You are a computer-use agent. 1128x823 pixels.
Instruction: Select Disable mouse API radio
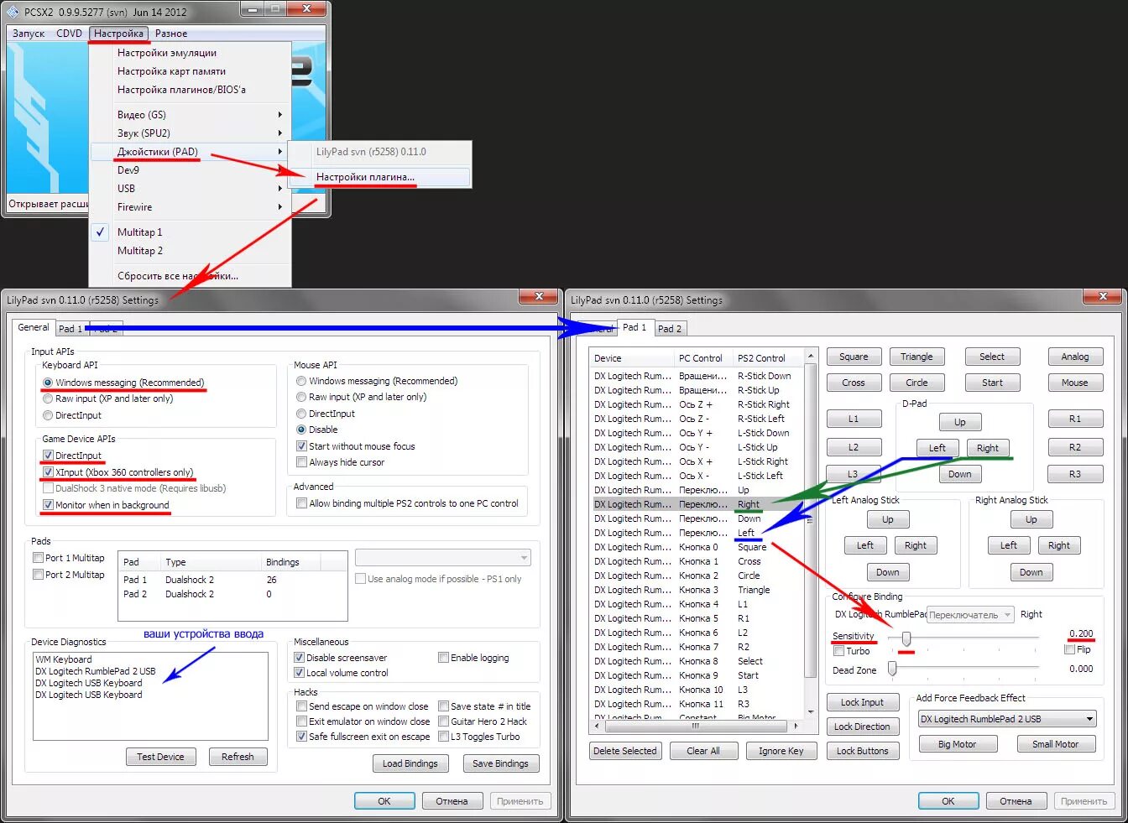pos(301,430)
